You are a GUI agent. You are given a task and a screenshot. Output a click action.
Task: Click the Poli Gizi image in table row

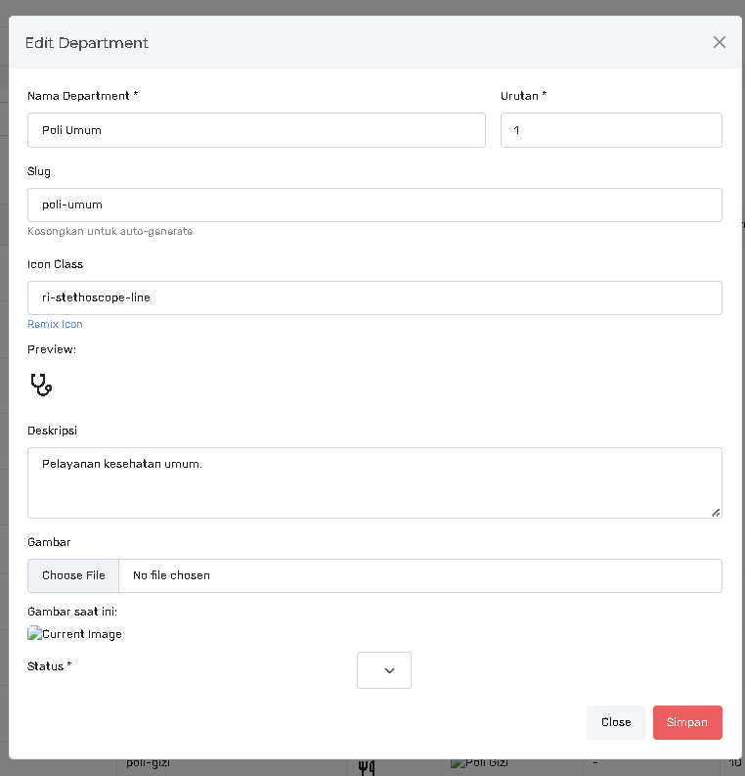click(x=479, y=764)
